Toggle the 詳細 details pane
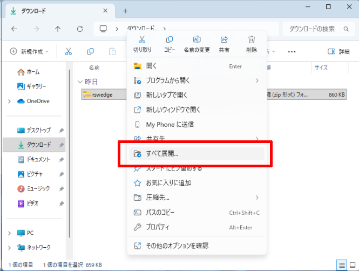 pyautogui.click(x=338, y=52)
